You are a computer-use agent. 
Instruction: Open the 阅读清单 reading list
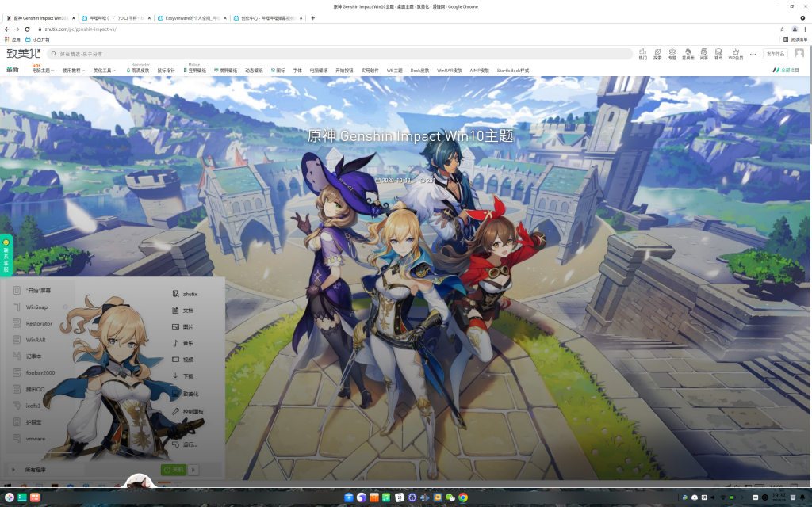pos(796,40)
